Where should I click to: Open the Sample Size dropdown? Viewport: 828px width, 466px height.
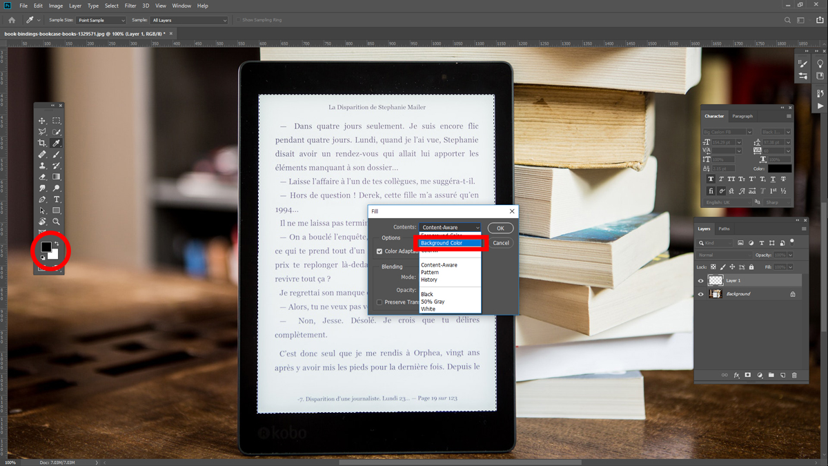(101, 20)
